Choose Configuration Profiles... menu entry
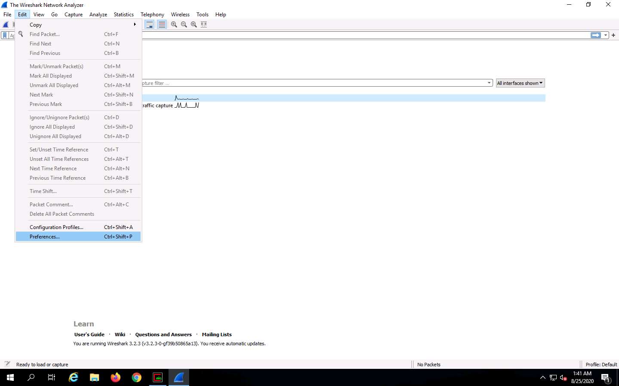This screenshot has width=619, height=386. 78,227
